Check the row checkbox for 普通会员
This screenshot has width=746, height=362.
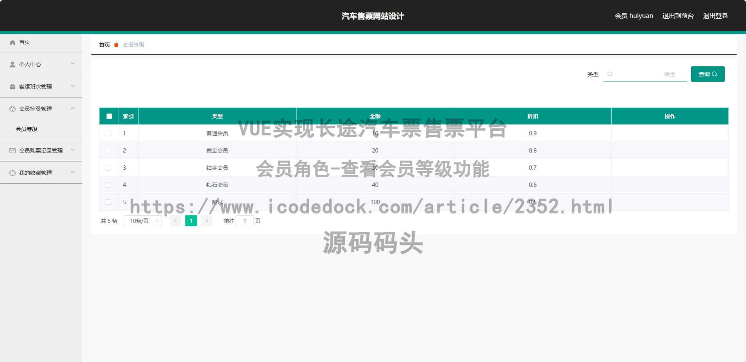tap(108, 133)
